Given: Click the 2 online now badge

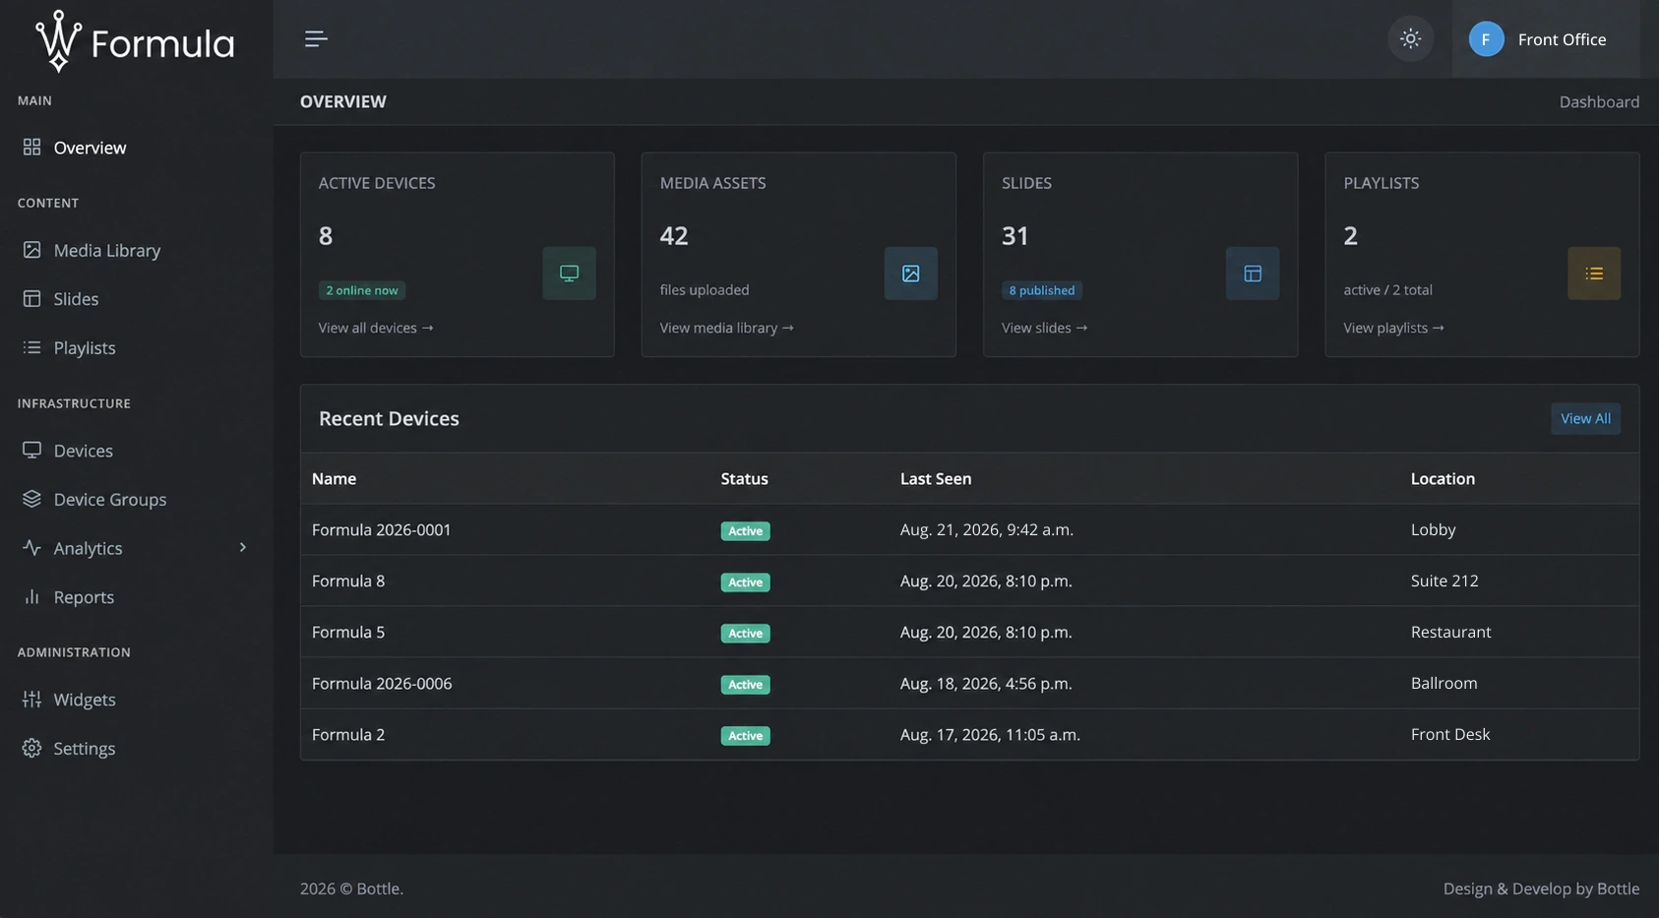Looking at the screenshot, I should [x=362, y=290].
